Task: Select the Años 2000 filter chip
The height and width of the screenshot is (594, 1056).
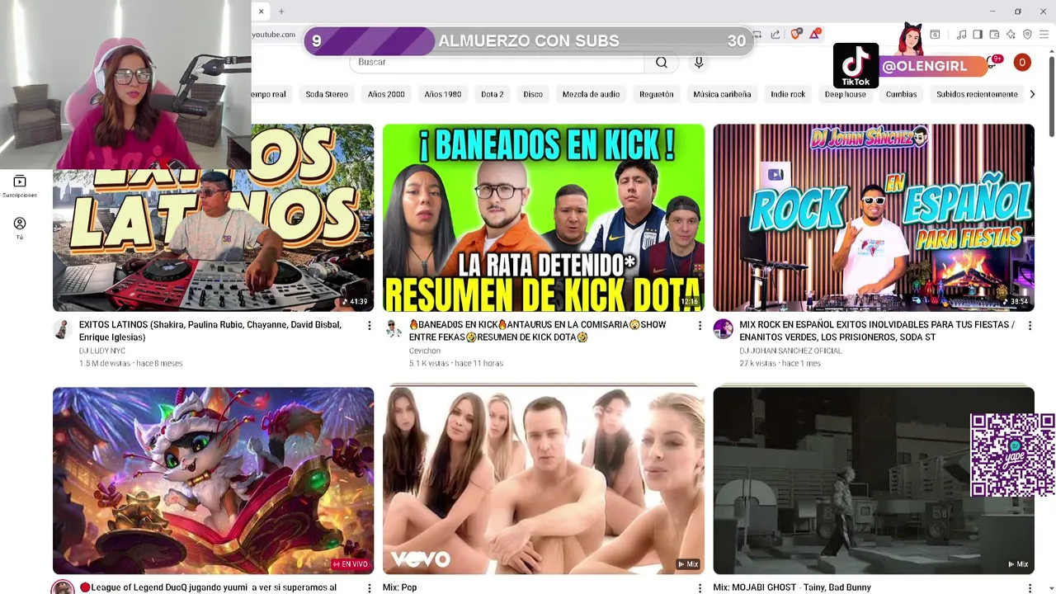Action: (386, 94)
